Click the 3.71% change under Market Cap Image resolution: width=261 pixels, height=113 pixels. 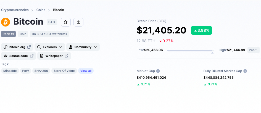coord(144,84)
